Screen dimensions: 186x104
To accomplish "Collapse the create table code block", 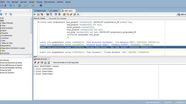I will pos(39,22).
